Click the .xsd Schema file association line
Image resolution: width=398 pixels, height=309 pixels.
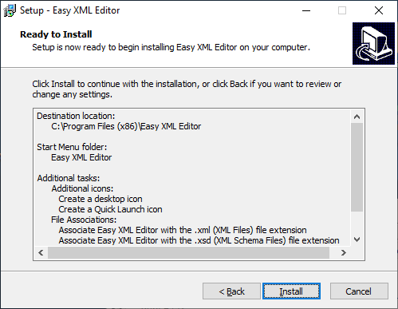point(199,240)
